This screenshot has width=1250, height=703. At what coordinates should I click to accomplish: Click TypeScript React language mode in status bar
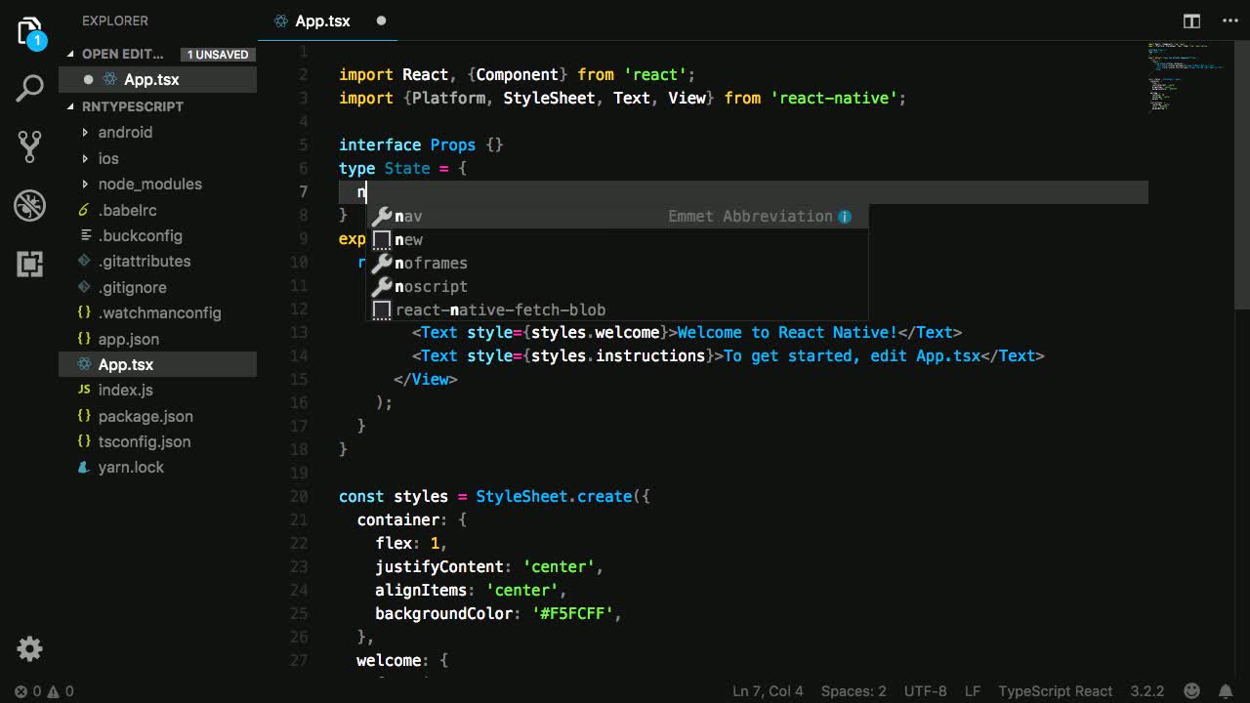[1055, 690]
